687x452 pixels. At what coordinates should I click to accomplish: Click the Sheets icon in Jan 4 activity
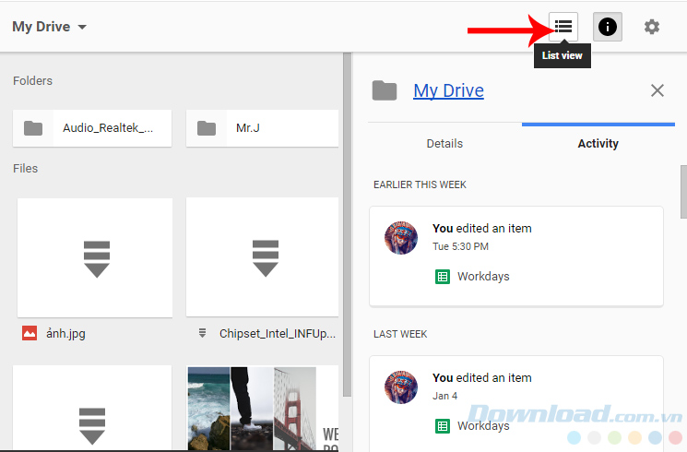(x=443, y=425)
